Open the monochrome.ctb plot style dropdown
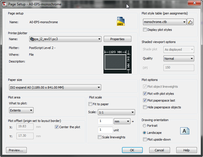The height and width of the screenshot is (157, 203). (165, 22)
